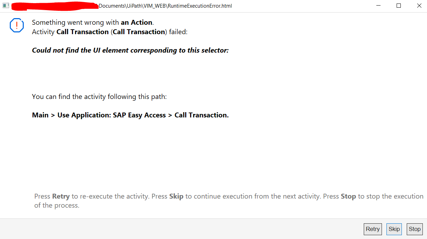The width and height of the screenshot is (427, 239).
Task: Hit the Stop button
Action: tap(414, 229)
